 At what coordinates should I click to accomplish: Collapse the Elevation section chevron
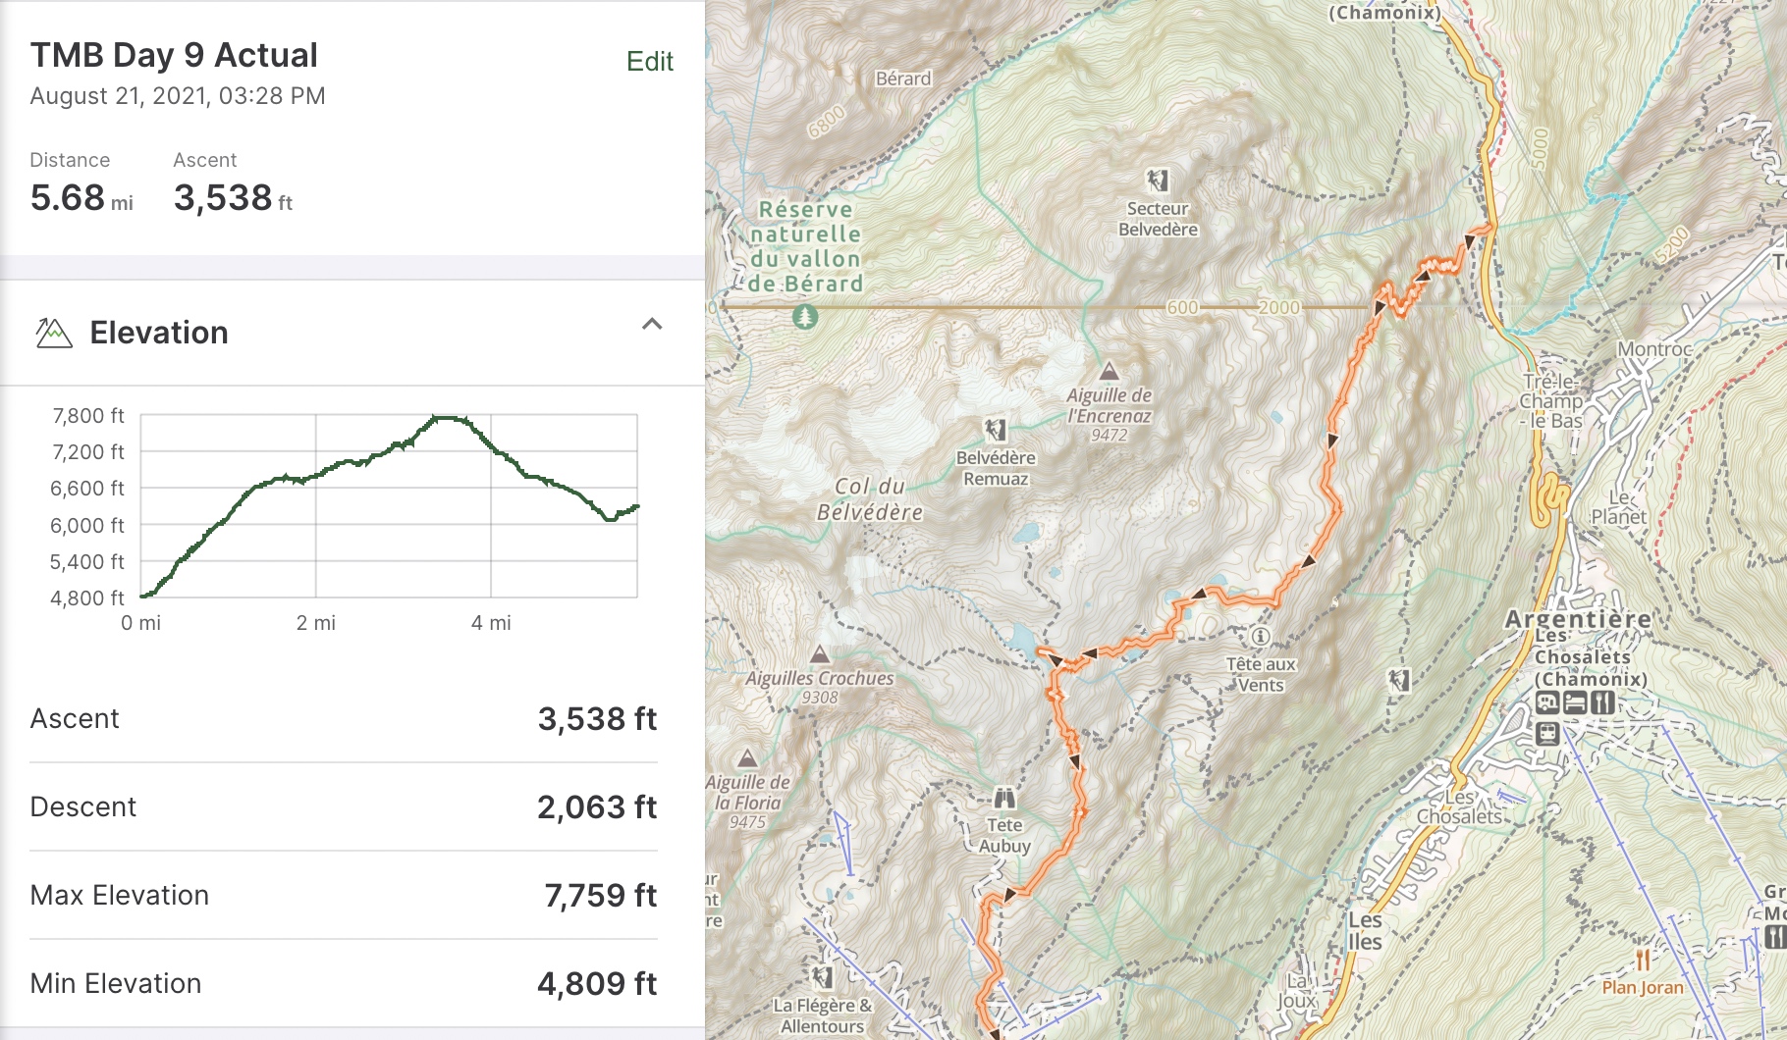[652, 324]
